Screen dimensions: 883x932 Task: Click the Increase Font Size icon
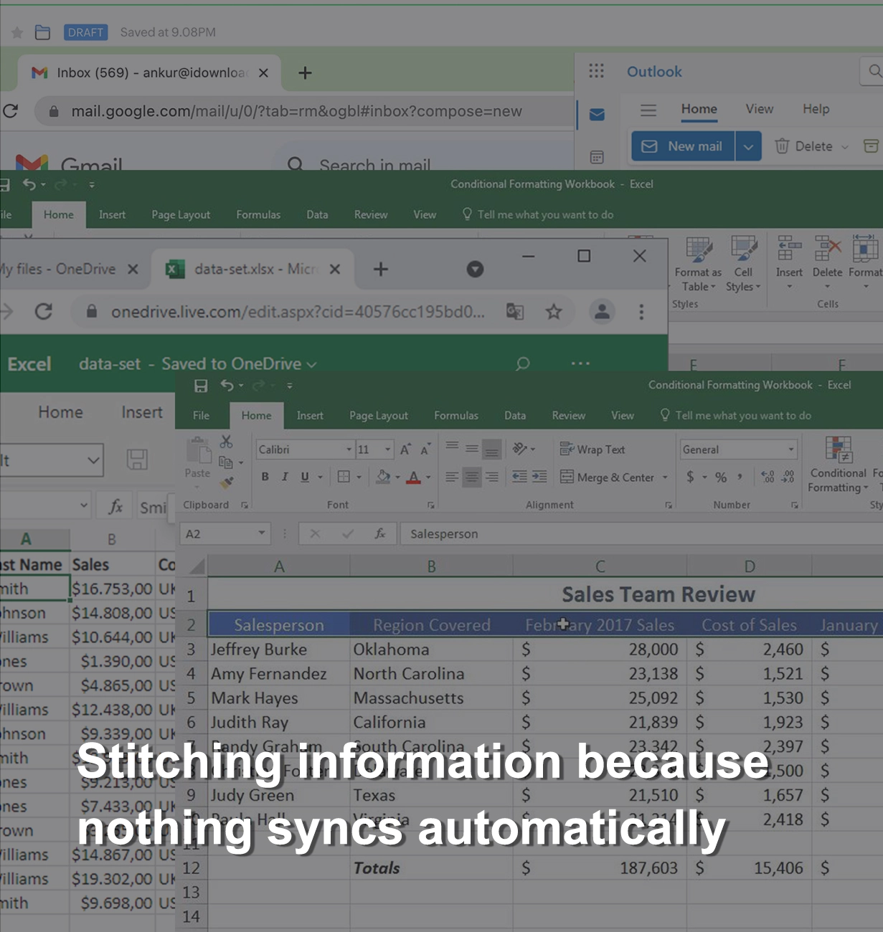click(x=405, y=450)
